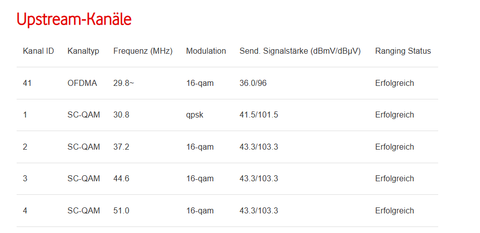Select 16-qam modulation in the 44.6 row
The height and width of the screenshot is (233, 480).
tap(200, 179)
